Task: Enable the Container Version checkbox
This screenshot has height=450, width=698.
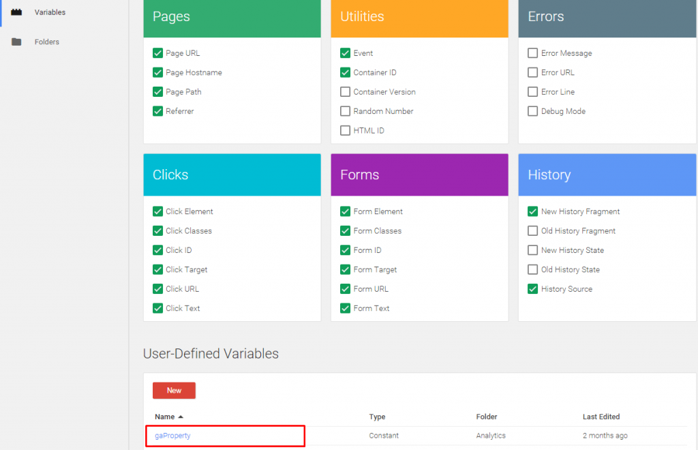Action: (346, 92)
